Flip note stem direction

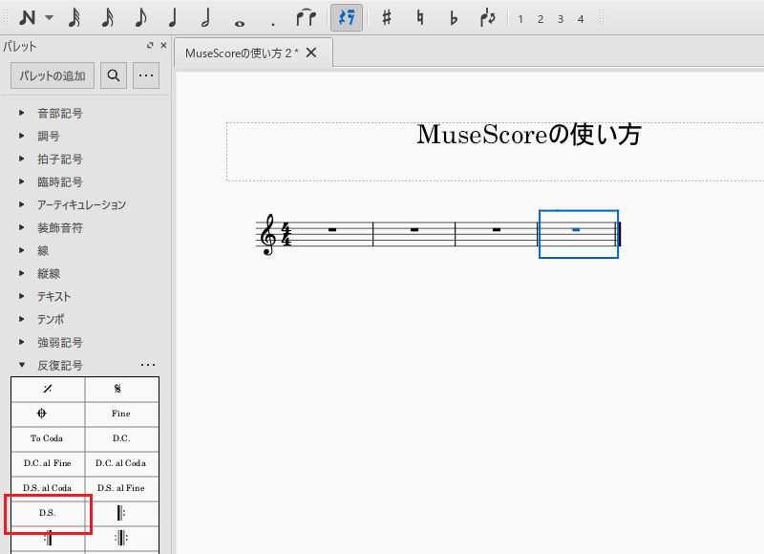(488, 18)
